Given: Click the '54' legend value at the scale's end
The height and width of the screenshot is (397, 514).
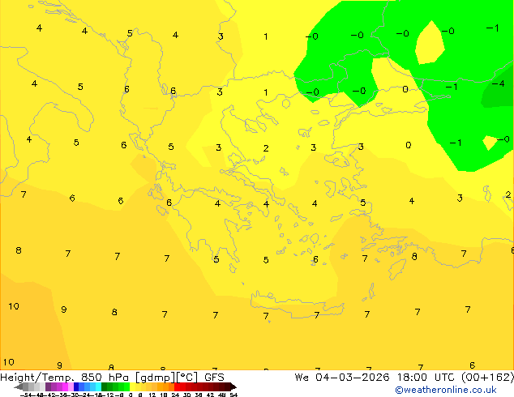Looking at the screenshot, I should click(233, 395).
